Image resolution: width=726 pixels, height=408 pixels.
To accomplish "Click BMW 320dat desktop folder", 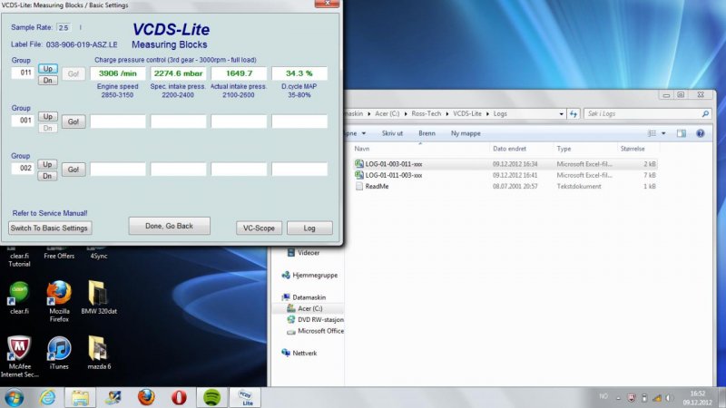I will coord(99,297).
